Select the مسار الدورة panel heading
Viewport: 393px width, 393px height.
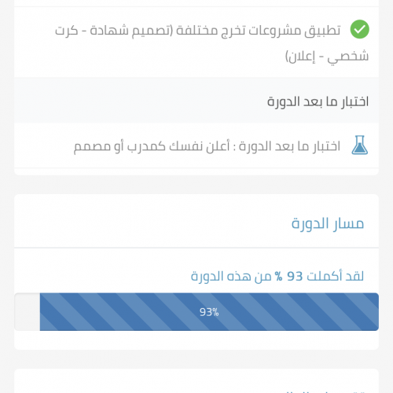328,223
